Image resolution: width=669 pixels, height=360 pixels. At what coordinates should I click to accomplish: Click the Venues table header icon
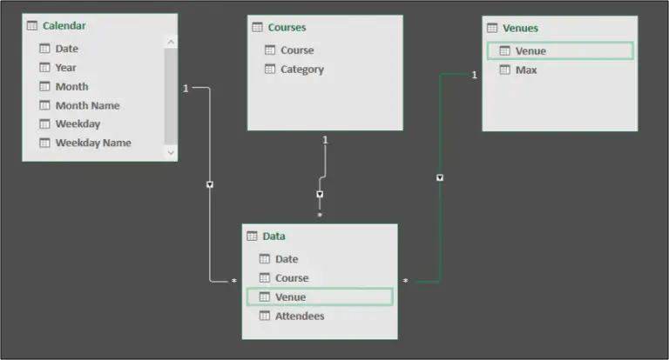pyautogui.click(x=492, y=28)
